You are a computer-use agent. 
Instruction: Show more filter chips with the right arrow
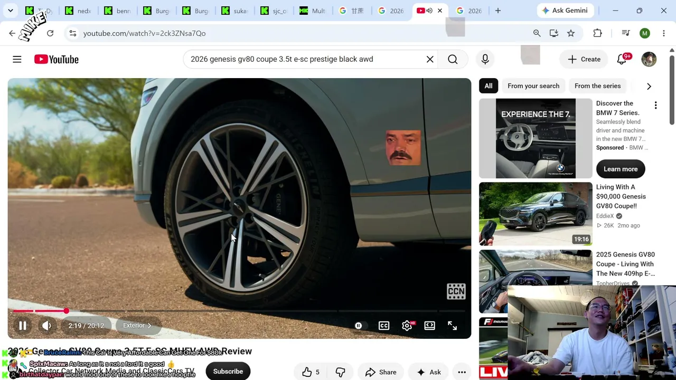(649, 86)
